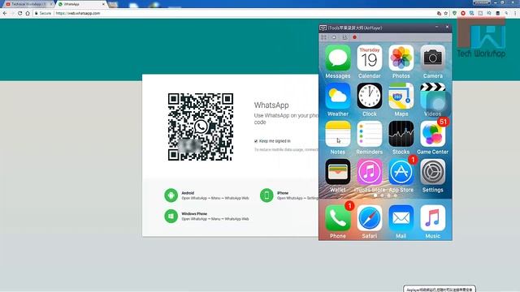
Task: Open Game Center with 51 badge
Action: [432, 134]
